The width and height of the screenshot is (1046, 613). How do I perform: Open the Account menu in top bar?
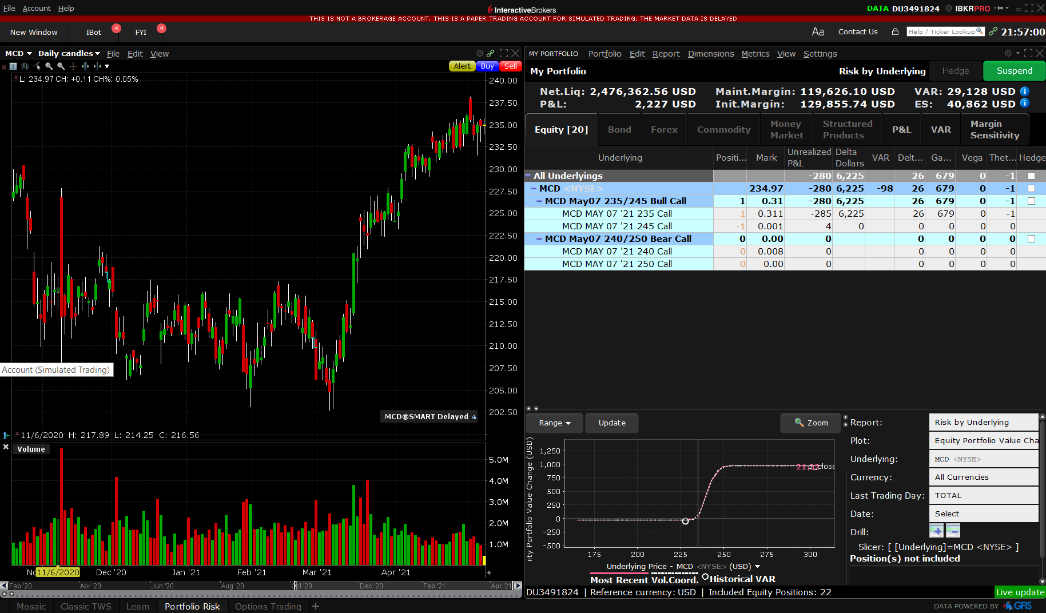pos(37,8)
